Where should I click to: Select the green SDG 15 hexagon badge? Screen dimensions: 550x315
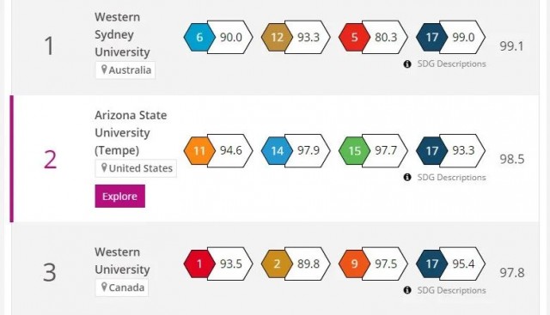pyautogui.click(x=354, y=151)
